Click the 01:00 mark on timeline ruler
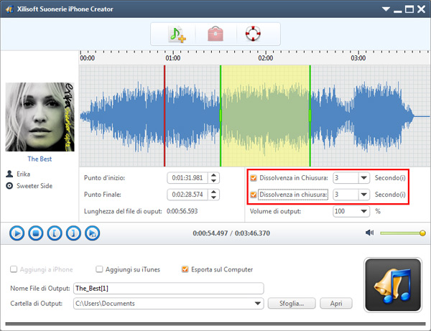The width and height of the screenshot is (431, 331). pos(173,58)
